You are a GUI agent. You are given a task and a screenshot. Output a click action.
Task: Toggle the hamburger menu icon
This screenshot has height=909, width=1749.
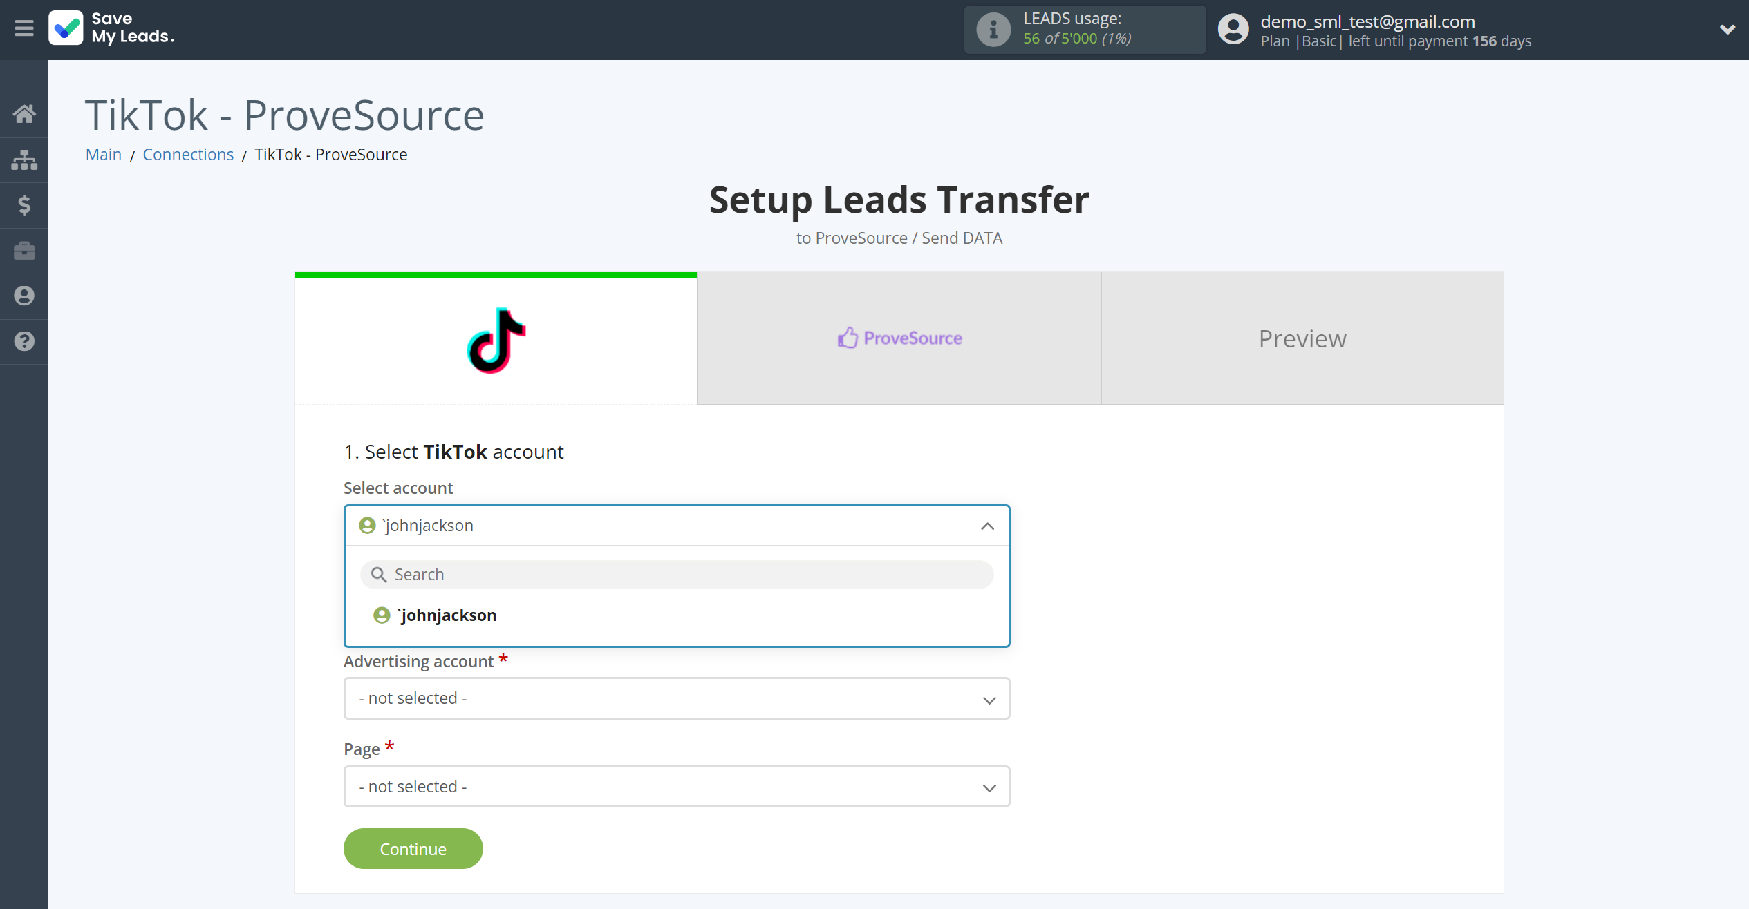pos(24,29)
